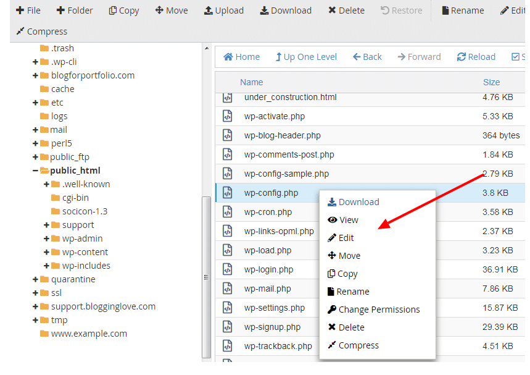Select the wp-login.php file name
Image resolution: width=530 pixels, height=375 pixels.
[269, 270]
